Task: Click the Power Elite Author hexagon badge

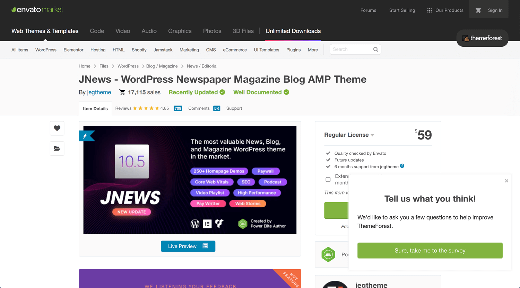Action: pos(328,255)
